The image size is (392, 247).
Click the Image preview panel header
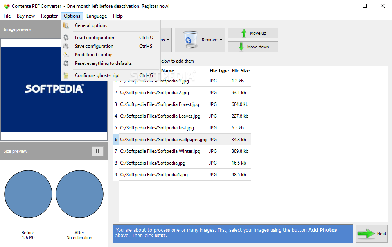click(x=31, y=29)
